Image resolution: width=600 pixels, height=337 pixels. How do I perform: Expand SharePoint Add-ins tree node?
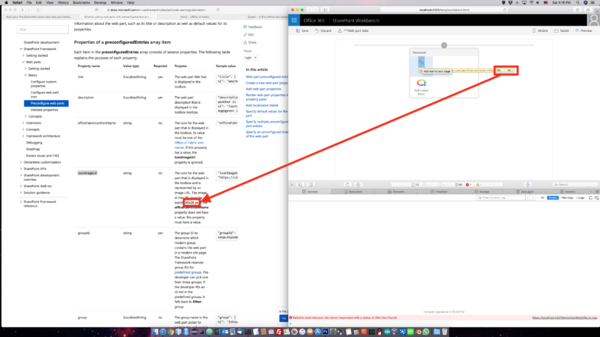coord(21,186)
